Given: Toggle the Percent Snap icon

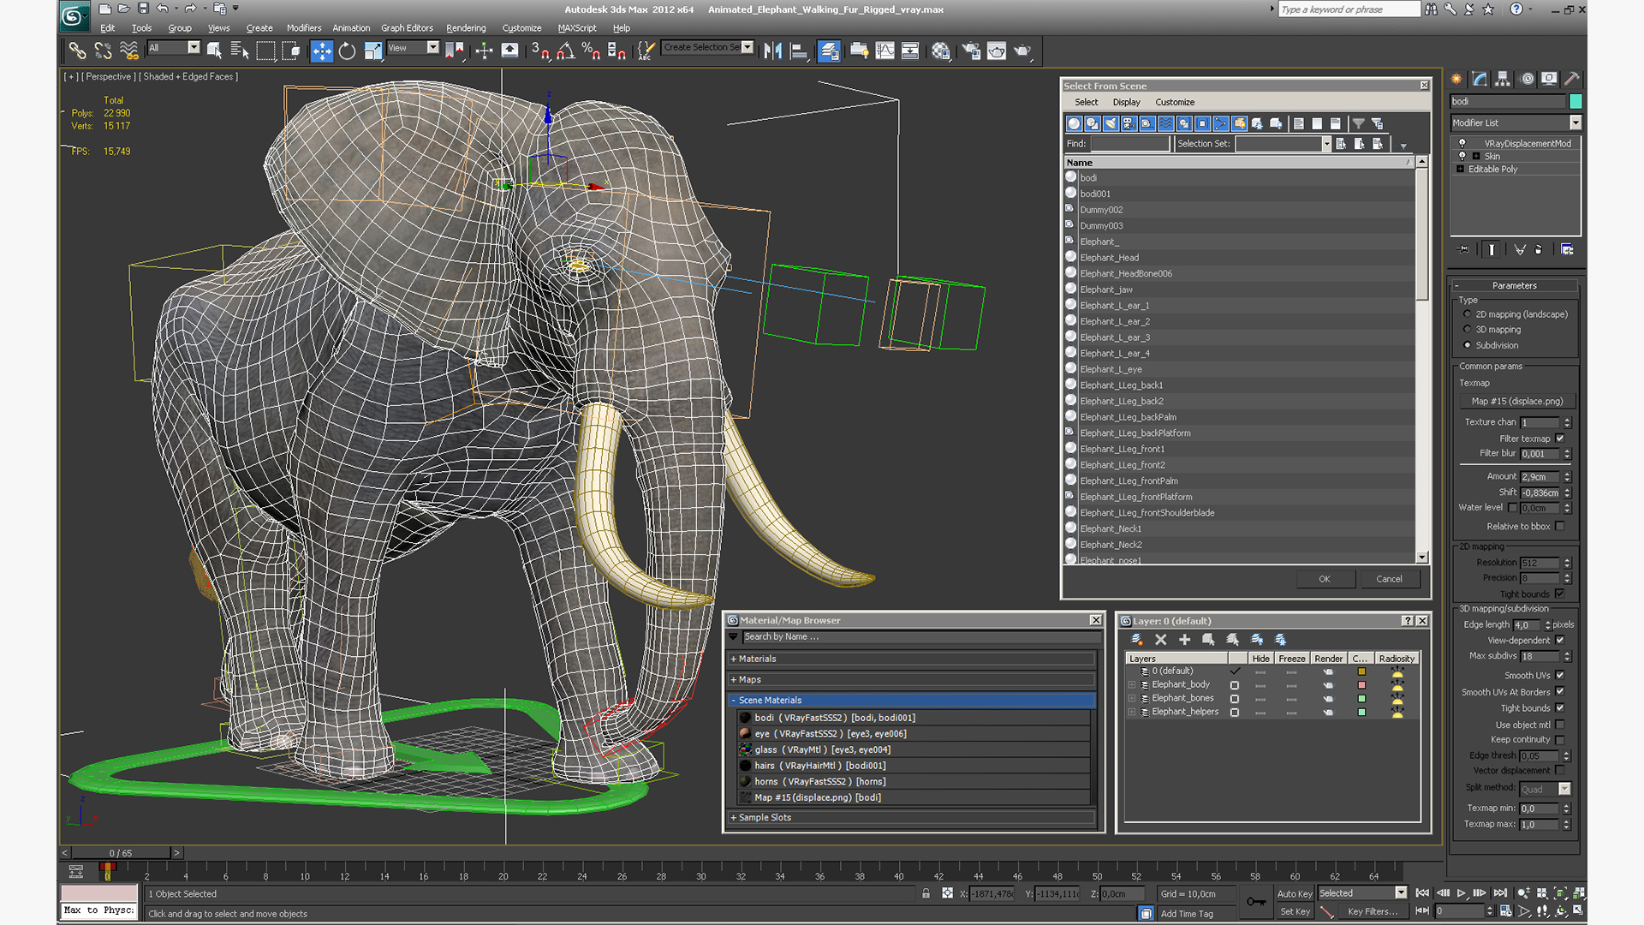Looking at the screenshot, I should [x=591, y=51].
